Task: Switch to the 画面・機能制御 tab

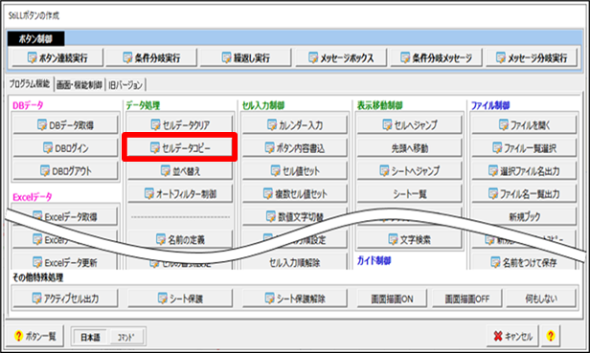Action: [79, 85]
